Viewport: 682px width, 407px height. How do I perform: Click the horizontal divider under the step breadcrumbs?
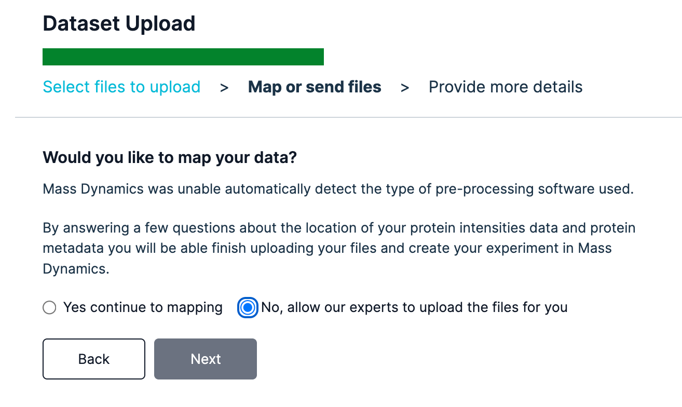click(x=348, y=117)
